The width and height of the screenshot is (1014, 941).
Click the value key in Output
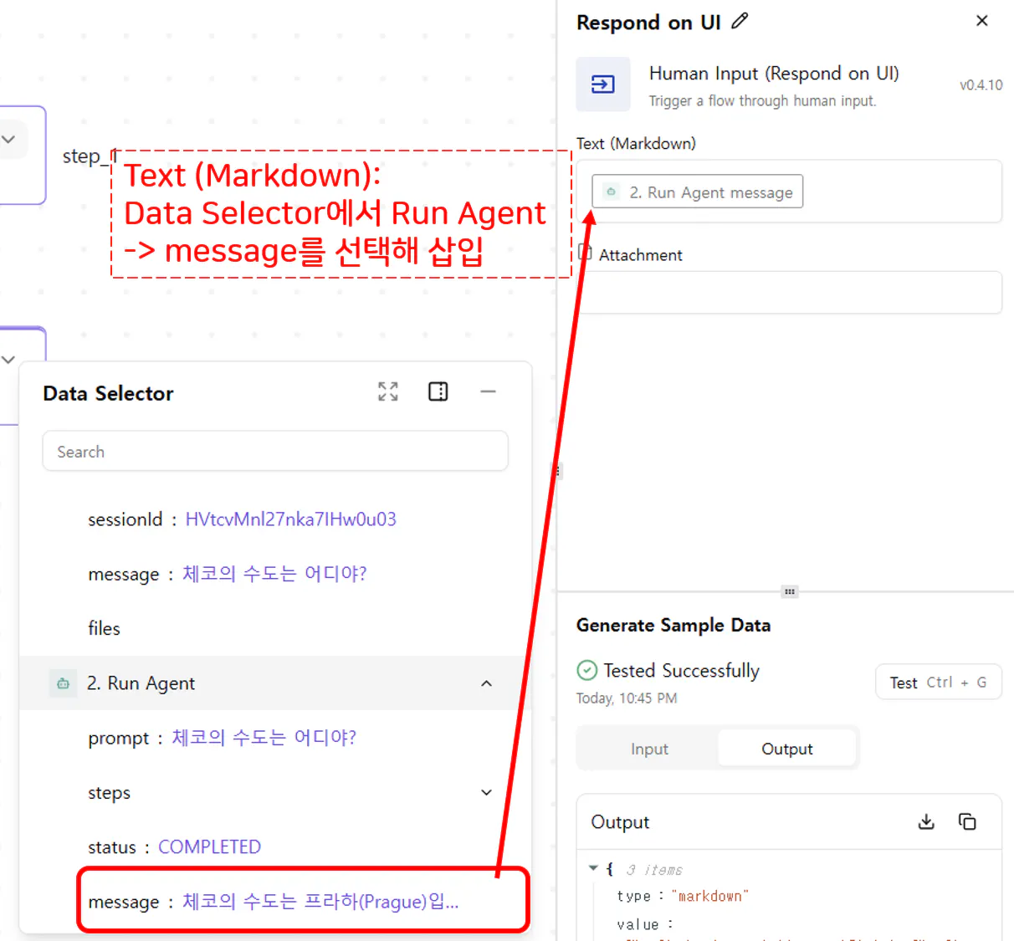pyautogui.click(x=638, y=924)
